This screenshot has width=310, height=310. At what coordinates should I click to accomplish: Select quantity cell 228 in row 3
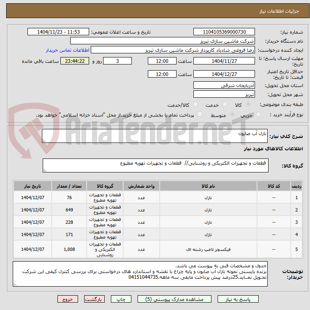pyautogui.click(x=69, y=222)
